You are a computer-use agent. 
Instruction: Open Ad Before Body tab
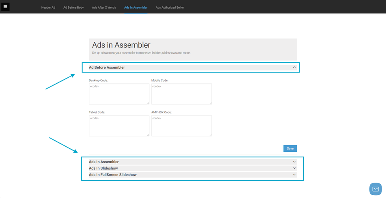pos(74,7)
